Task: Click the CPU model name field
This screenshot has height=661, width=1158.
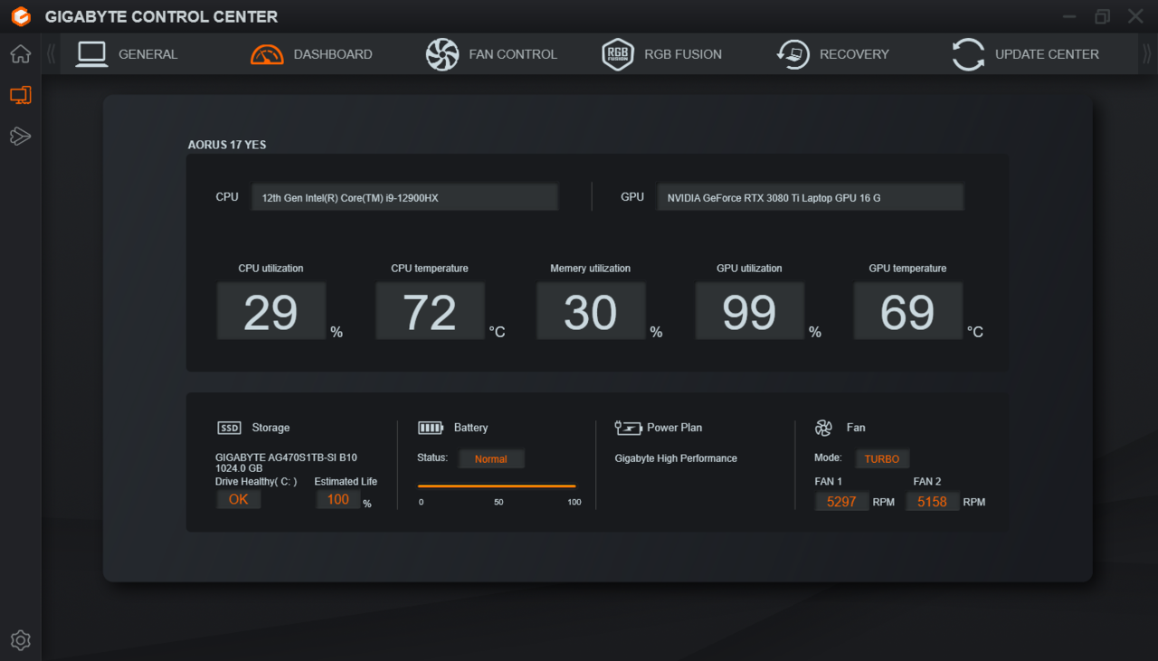Action: point(404,197)
